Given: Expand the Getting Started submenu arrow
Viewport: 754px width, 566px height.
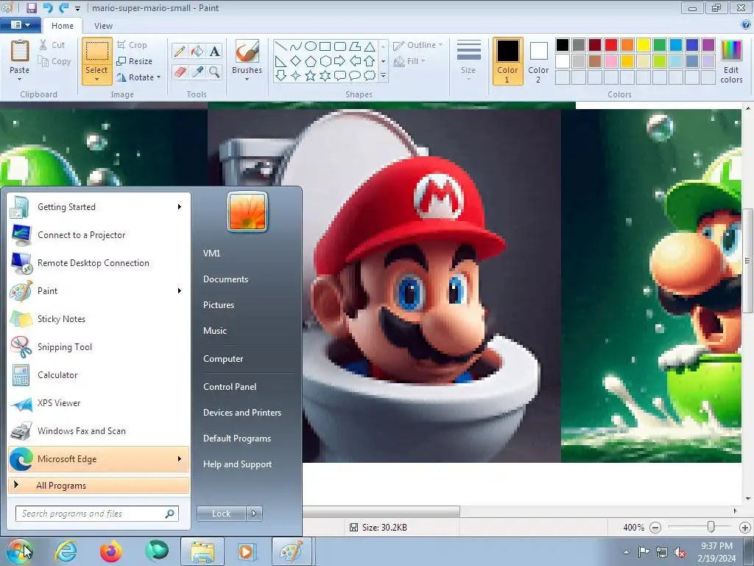Looking at the screenshot, I should (180, 207).
